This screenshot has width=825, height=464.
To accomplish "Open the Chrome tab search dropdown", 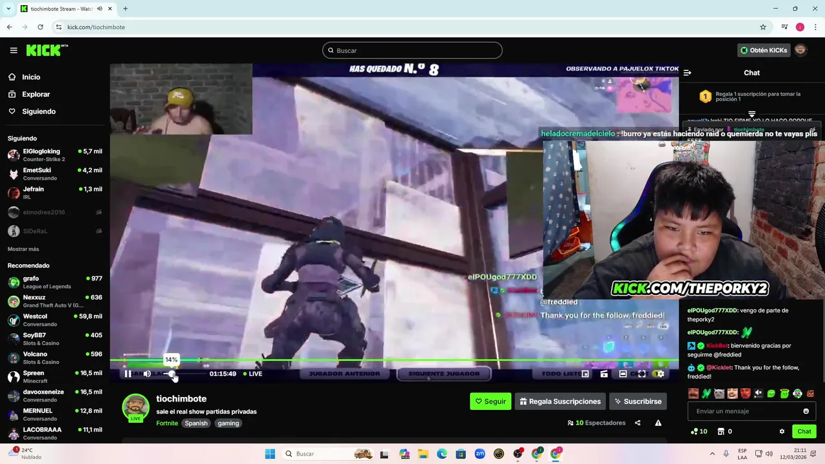I will [x=8, y=8].
